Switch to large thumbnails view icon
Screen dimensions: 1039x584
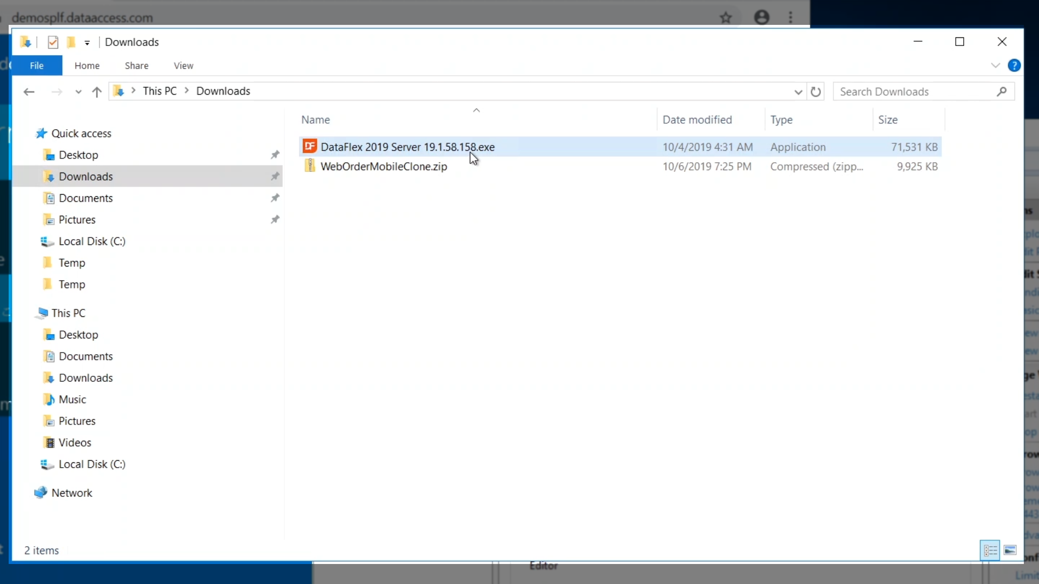coord(1010,550)
